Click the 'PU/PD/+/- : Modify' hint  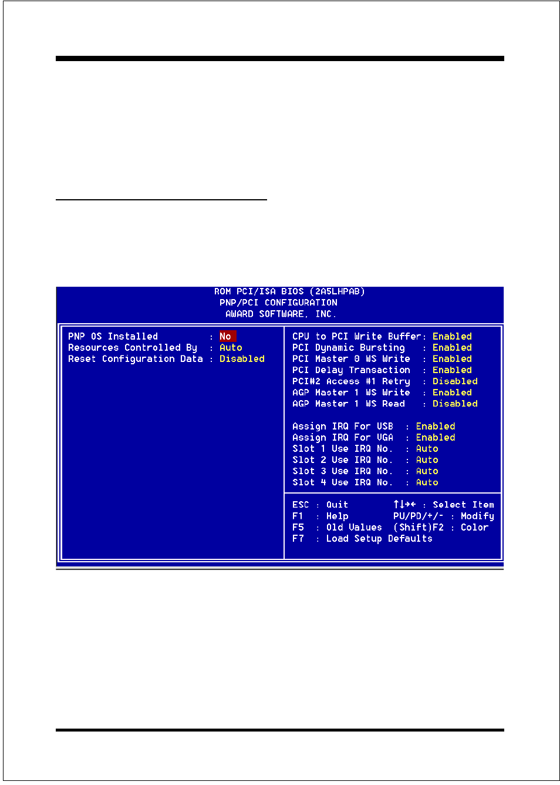(x=444, y=515)
